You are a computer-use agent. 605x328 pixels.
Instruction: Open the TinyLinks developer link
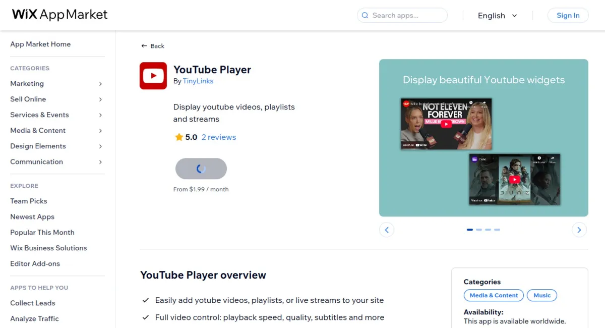[x=198, y=81]
